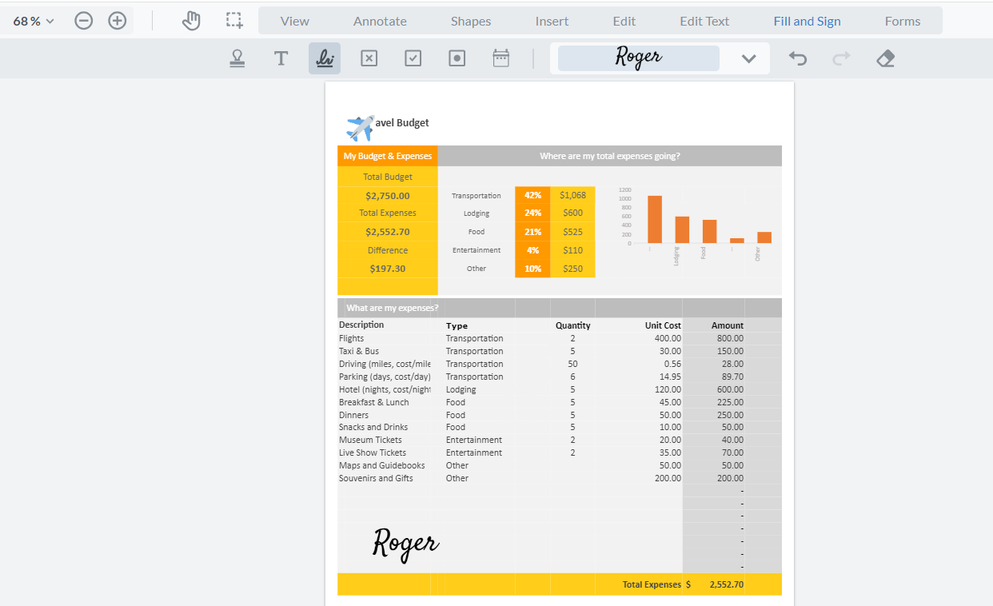Pick the Roger signature in toolbar
The width and height of the screenshot is (993, 606).
639,58
